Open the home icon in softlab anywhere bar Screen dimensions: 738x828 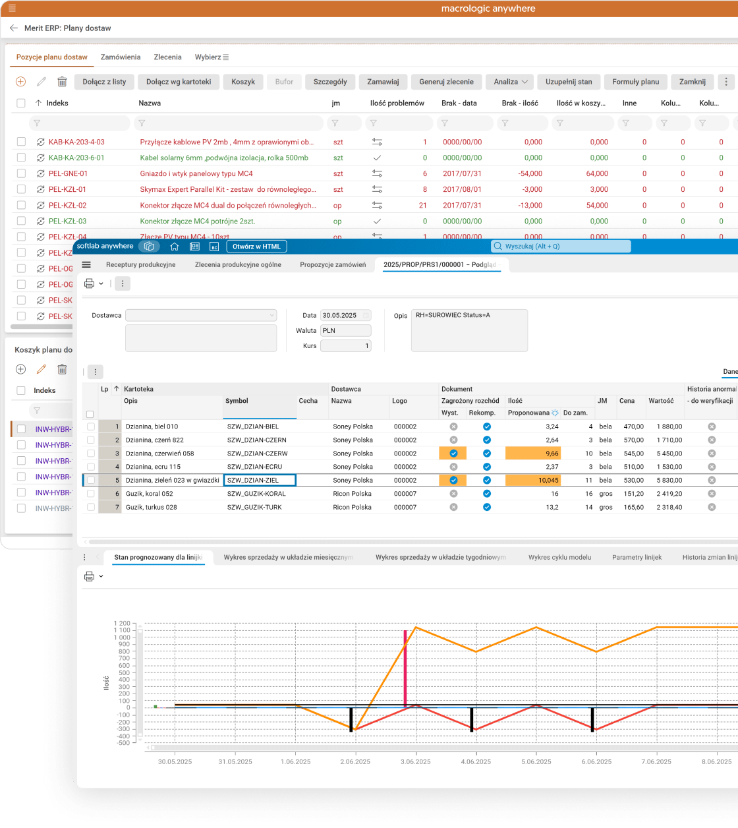(x=175, y=247)
